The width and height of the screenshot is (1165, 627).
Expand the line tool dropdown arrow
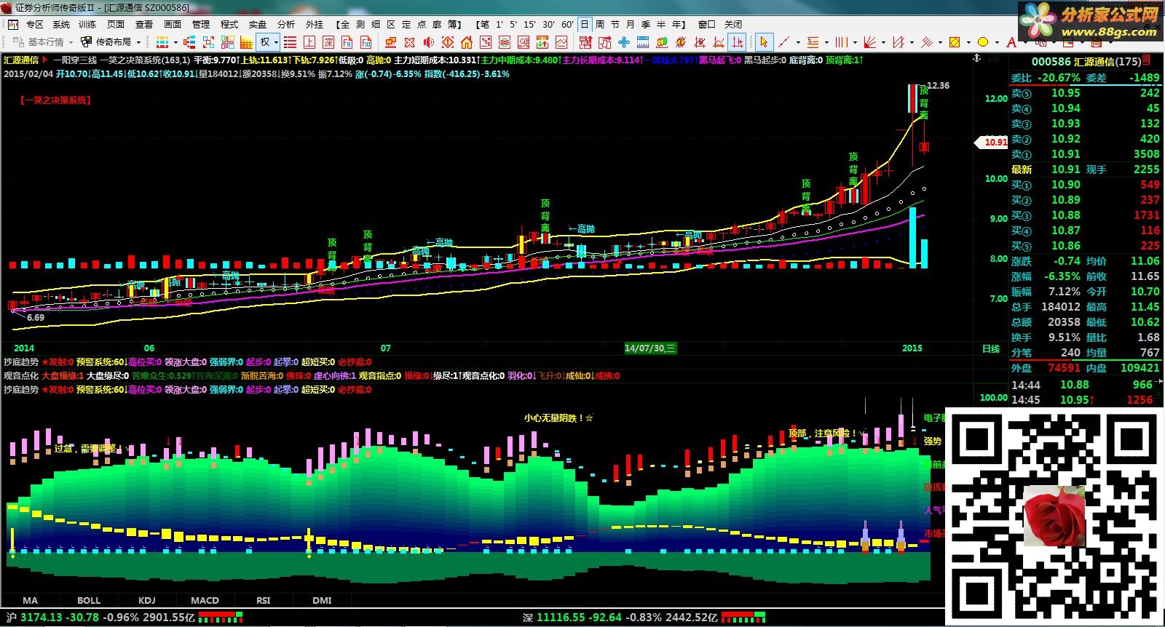[798, 42]
